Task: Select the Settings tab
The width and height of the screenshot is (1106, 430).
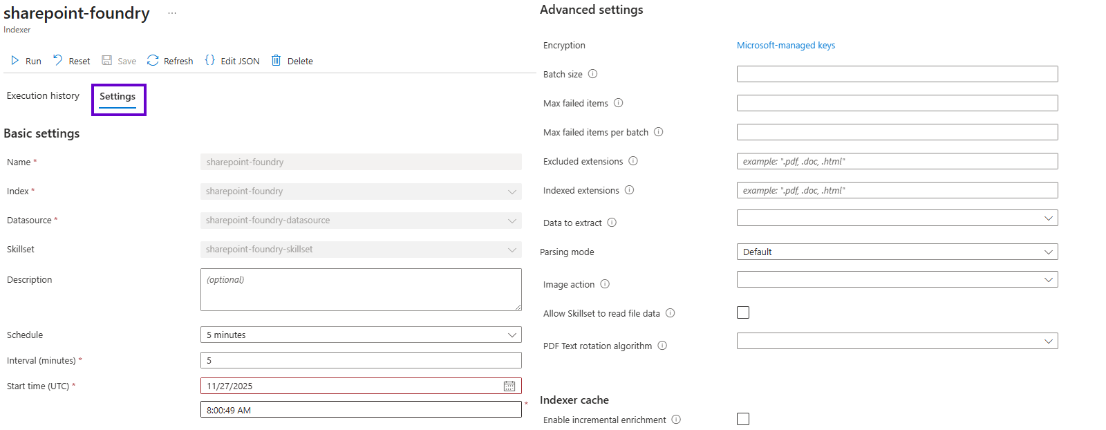Action: coord(118,97)
